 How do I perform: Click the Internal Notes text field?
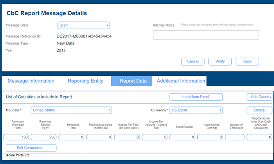click(x=205, y=35)
